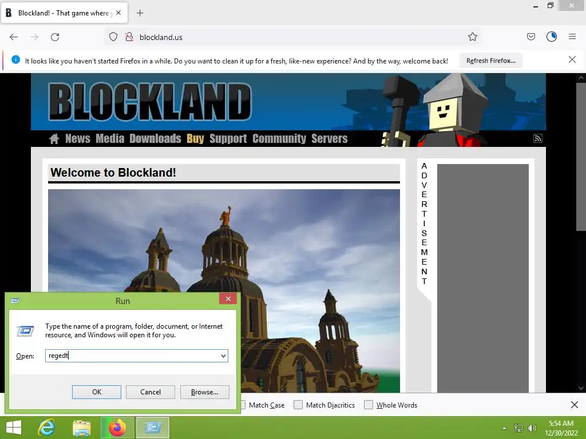Screen dimensions: 586x439
Task: Select the Blockland tab
Action: [64, 13]
